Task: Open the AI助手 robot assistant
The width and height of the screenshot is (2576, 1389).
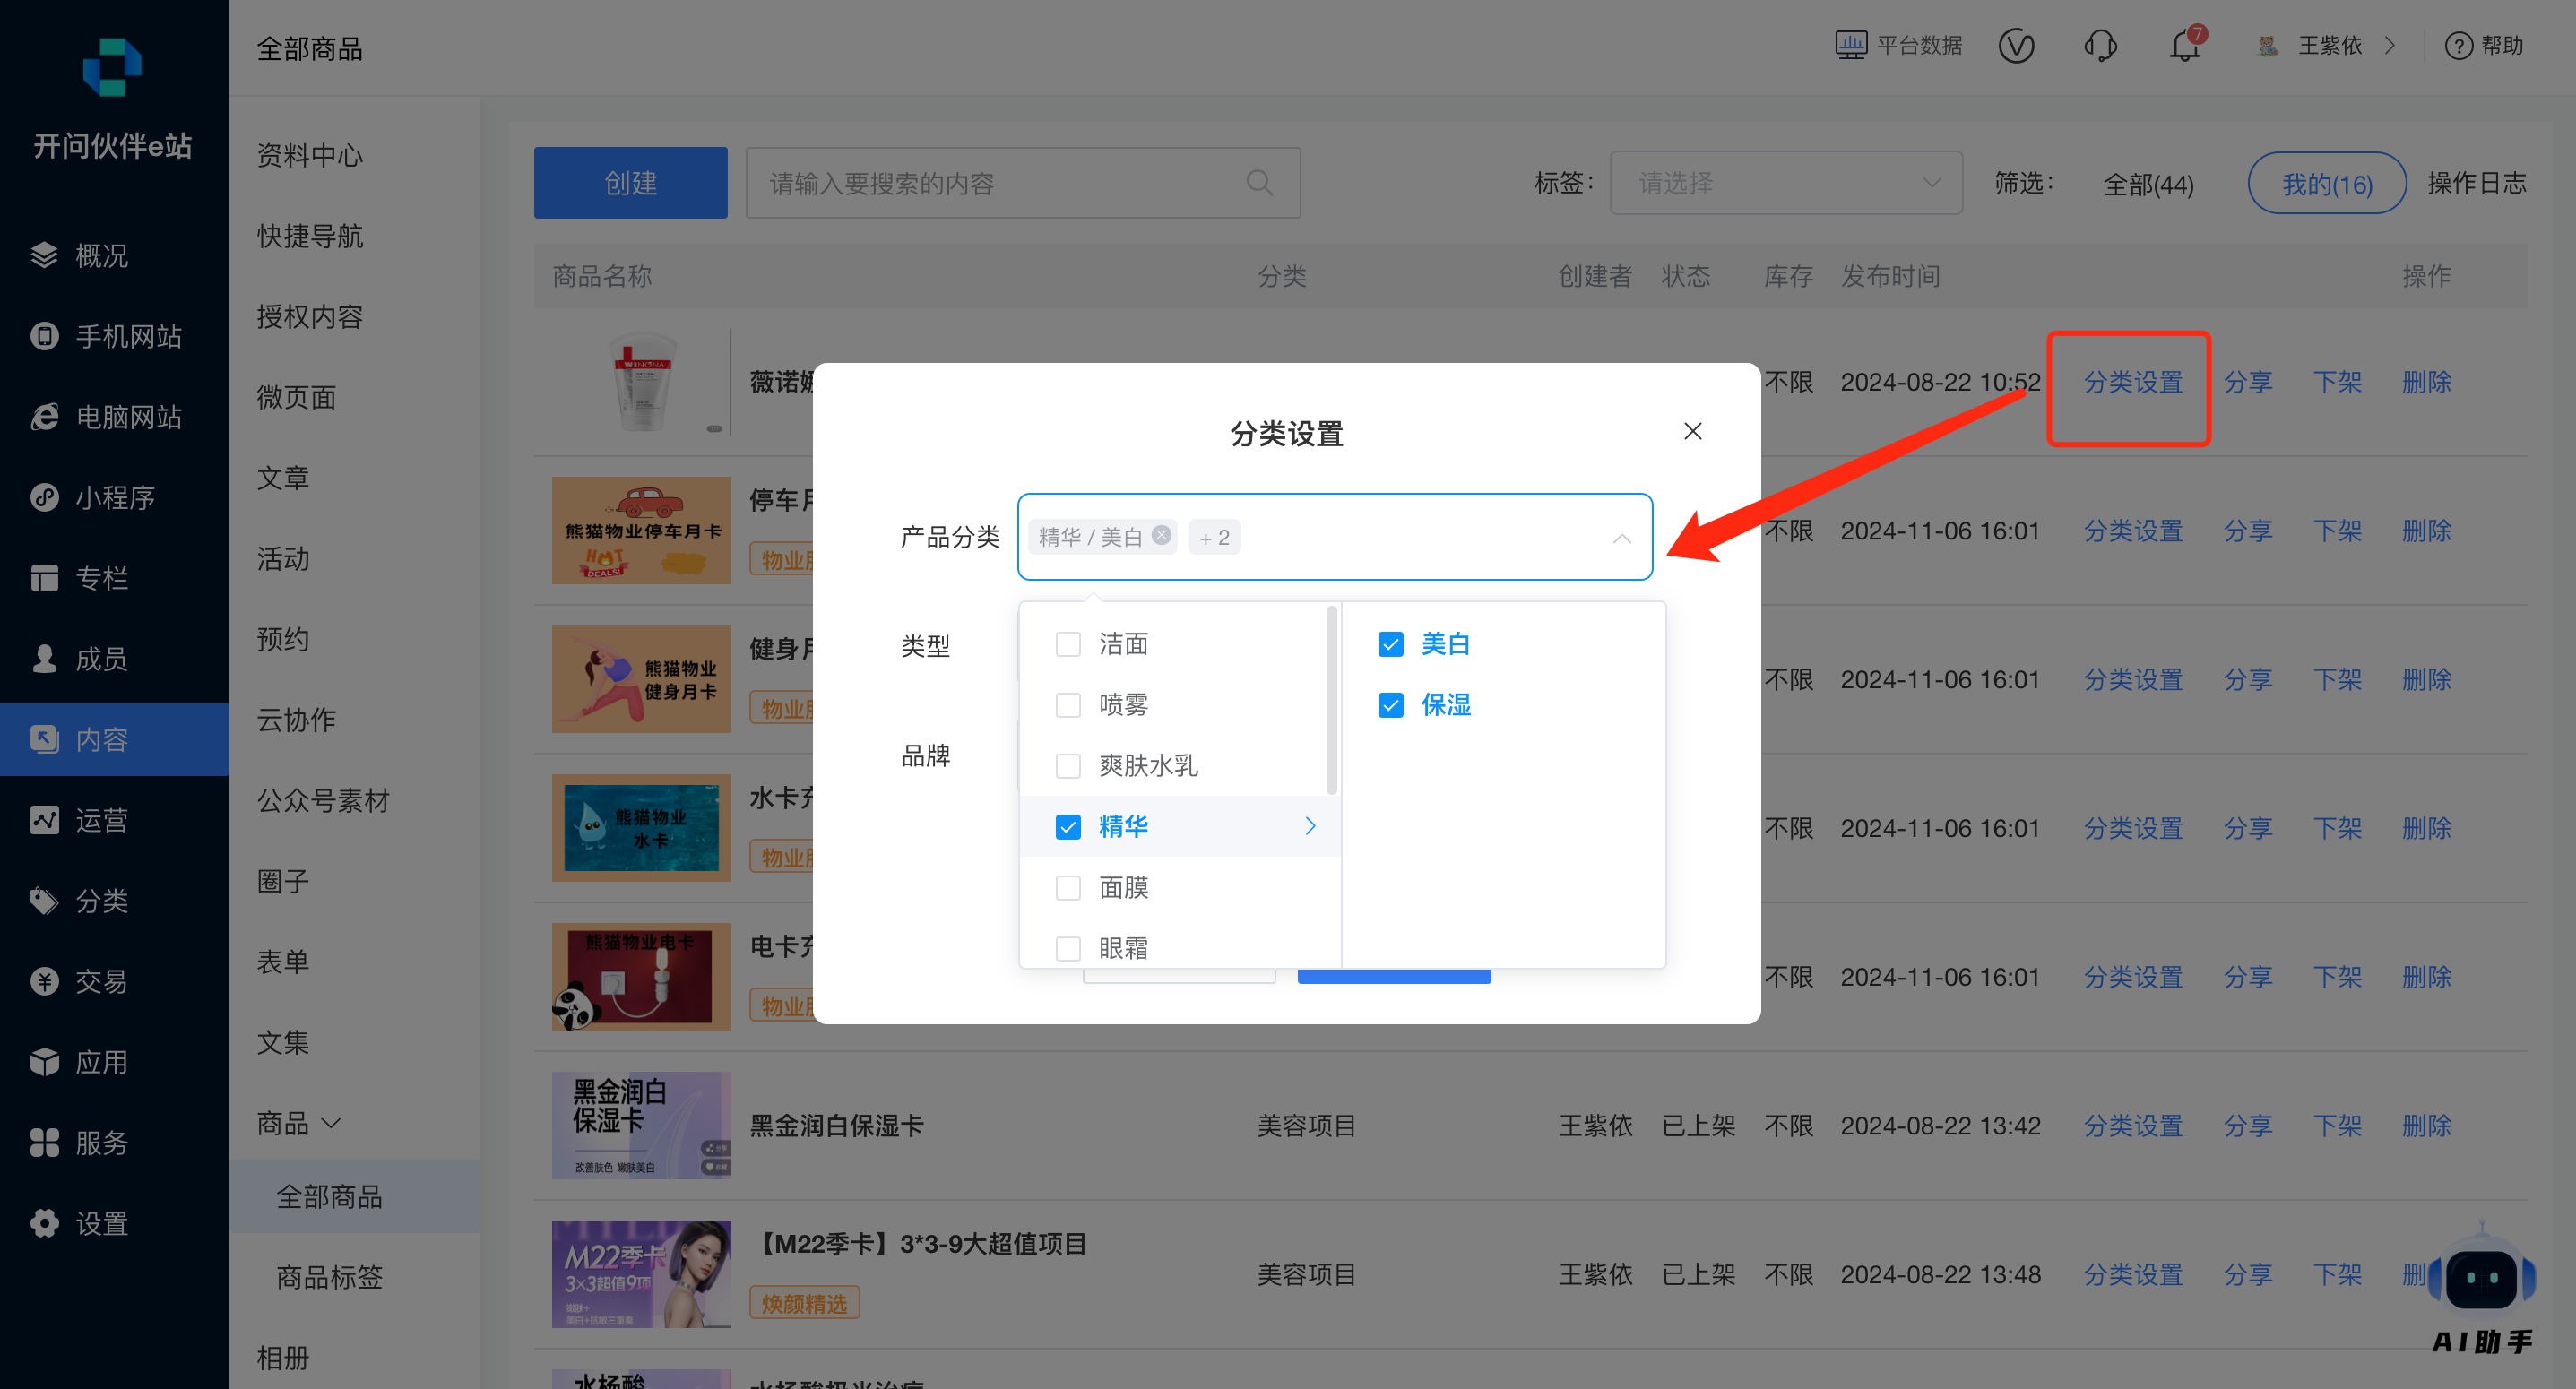Action: point(2481,1279)
